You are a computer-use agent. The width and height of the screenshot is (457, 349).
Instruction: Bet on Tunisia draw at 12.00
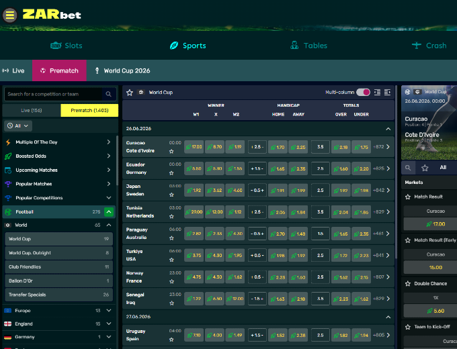pyautogui.click(x=214, y=212)
